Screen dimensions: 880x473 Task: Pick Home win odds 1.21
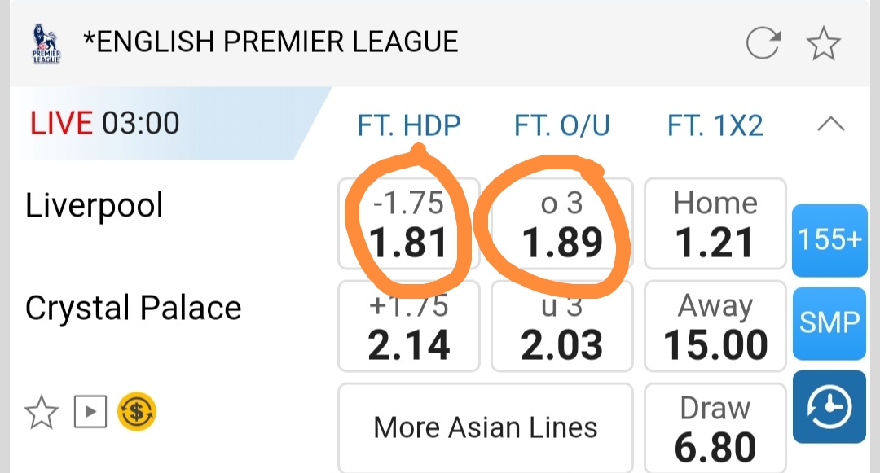(715, 224)
